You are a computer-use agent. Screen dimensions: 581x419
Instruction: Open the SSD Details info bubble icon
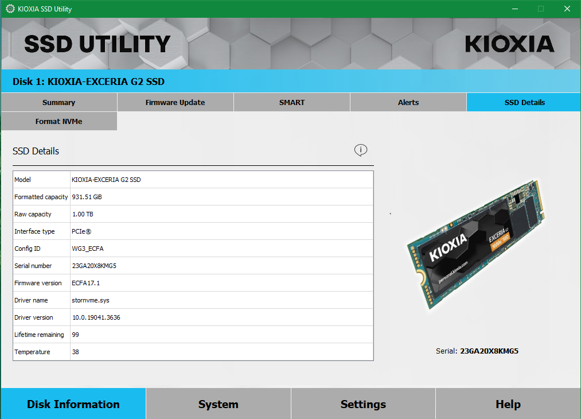click(361, 150)
